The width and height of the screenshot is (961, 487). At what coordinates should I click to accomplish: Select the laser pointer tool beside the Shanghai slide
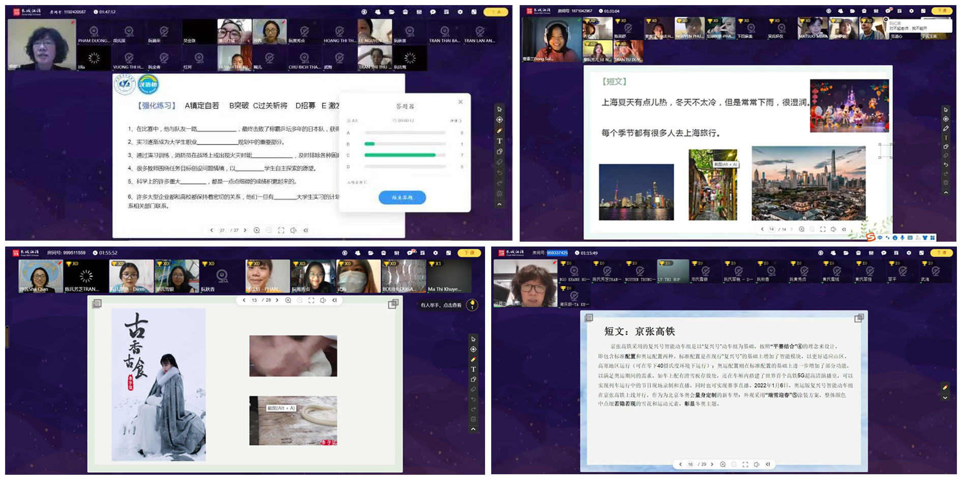[x=945, y=119]
